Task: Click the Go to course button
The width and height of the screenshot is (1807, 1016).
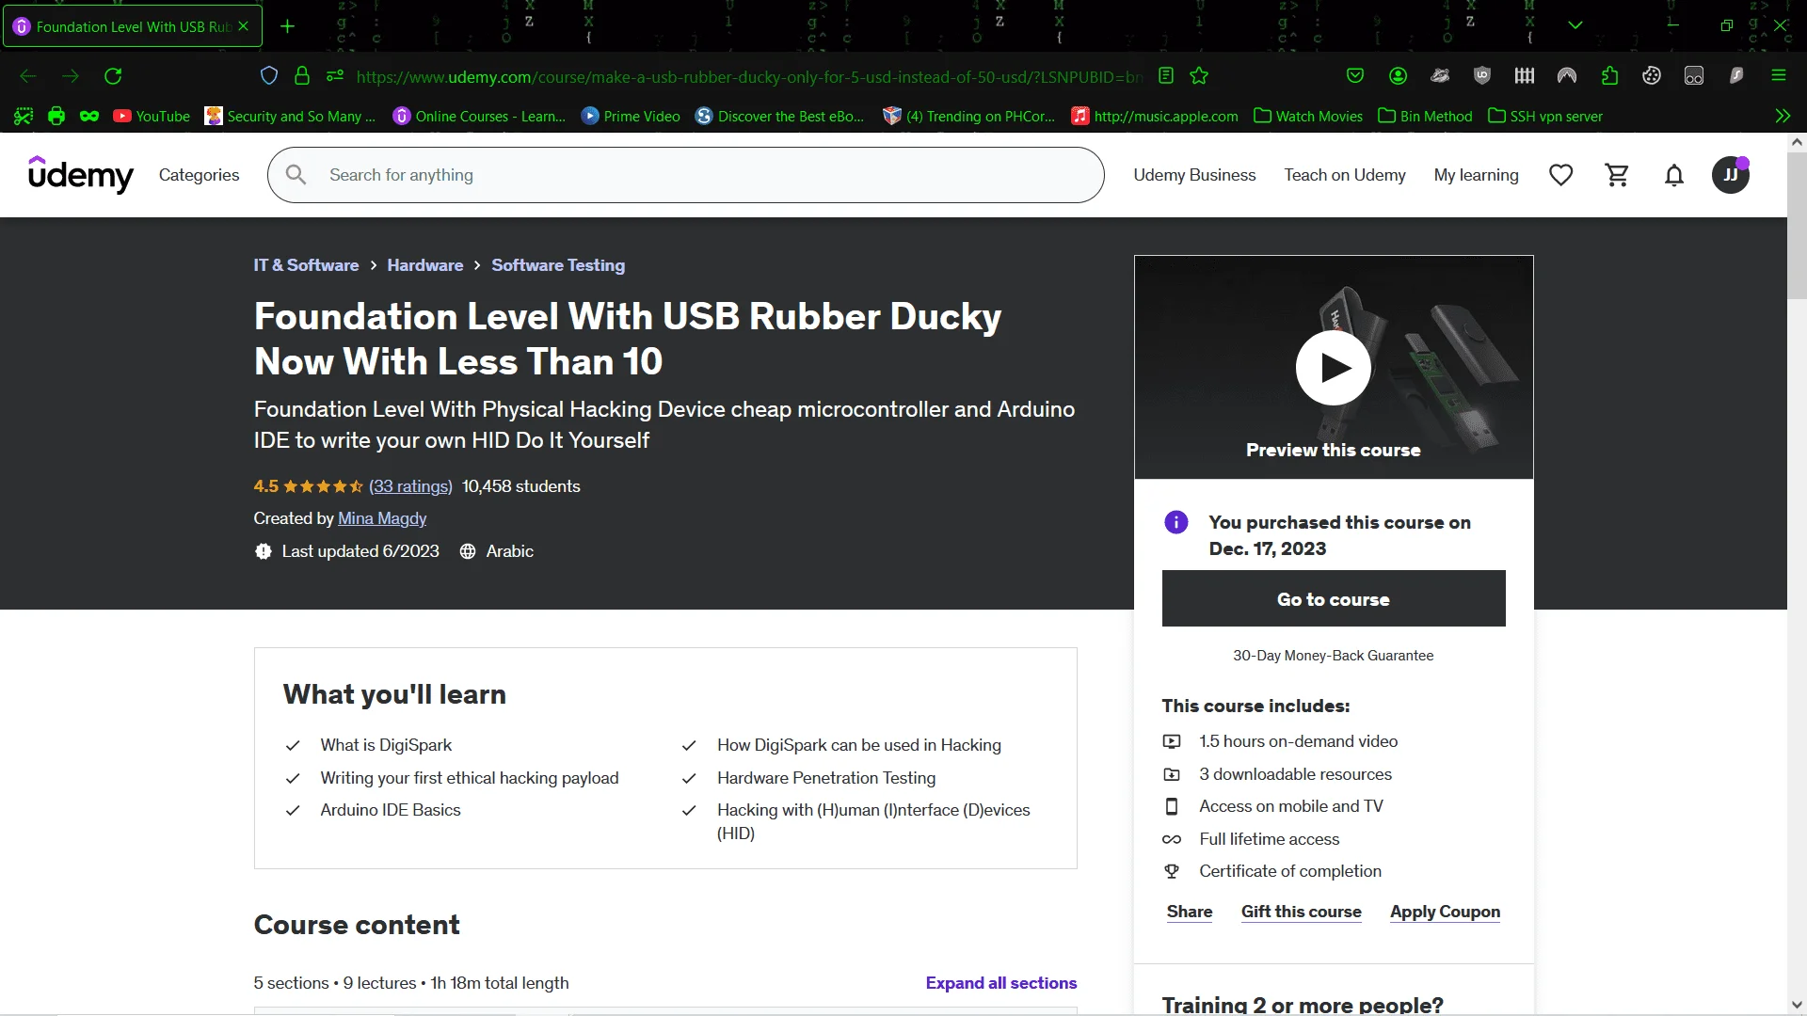Action: click(x=1334, y=598)
